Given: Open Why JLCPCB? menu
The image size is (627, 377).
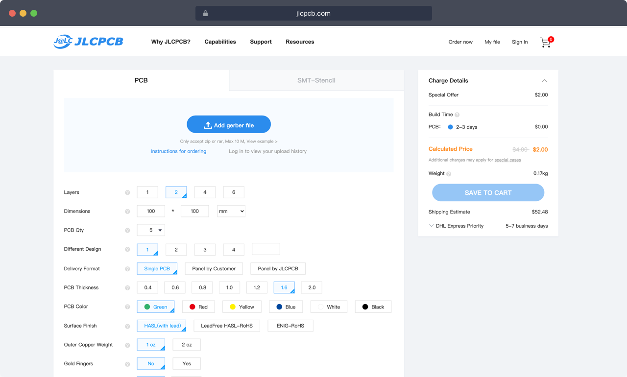Looking at the screenshot, I should [171, 42].
